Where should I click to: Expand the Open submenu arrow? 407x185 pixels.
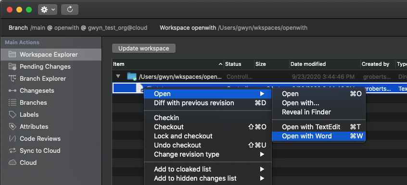pos(262,94)
